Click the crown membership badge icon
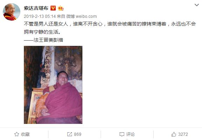Viewport: 202px width, 140px height. [x=61, y=8]
